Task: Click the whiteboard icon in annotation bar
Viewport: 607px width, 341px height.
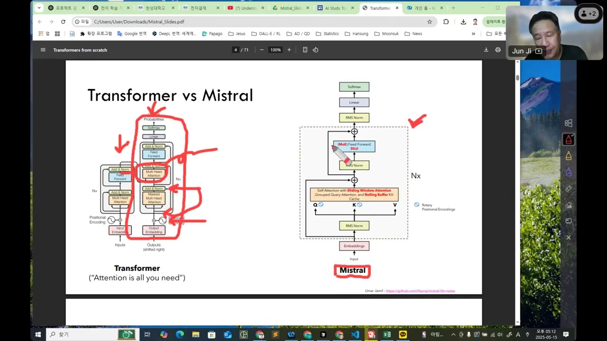Action: pyautogui.click(x=568, y=221)
